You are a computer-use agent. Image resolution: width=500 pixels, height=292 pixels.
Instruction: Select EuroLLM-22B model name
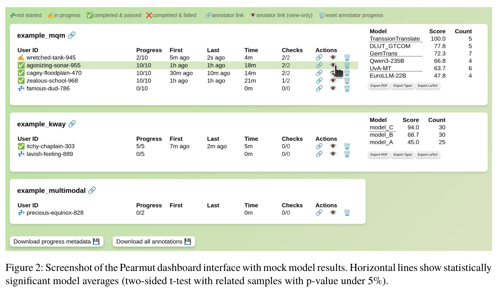tap(388, 76)
